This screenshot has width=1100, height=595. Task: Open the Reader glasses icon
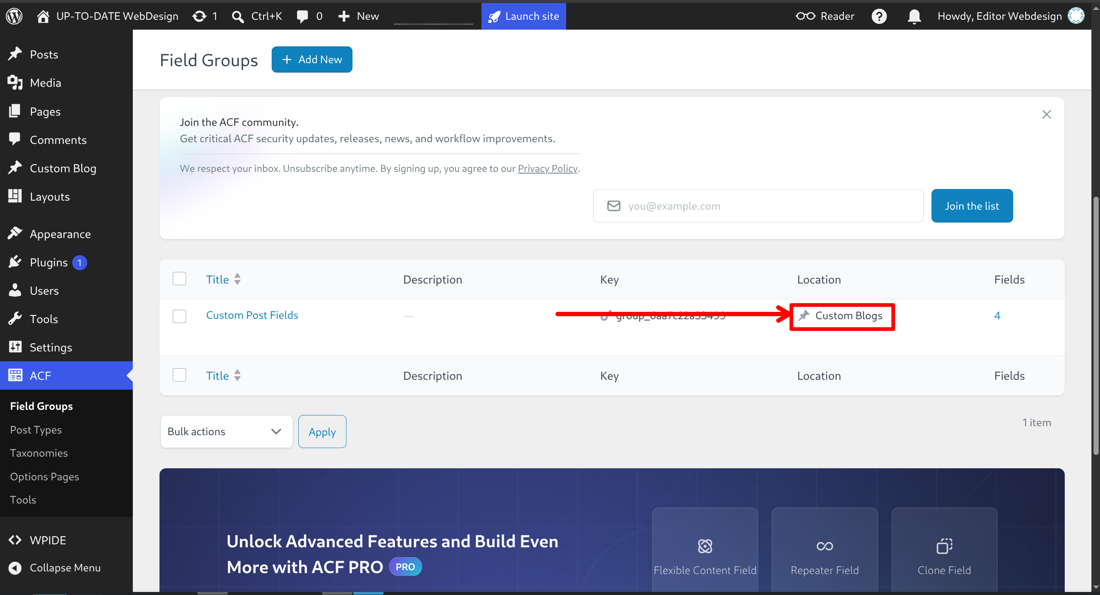[x=805, y=16]
